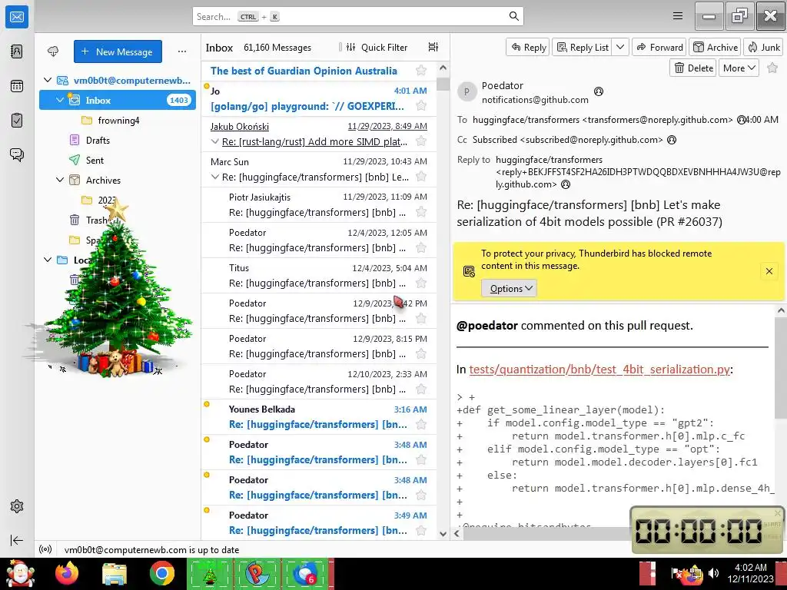Click the message body vertical scrollbar

(781, 366)
